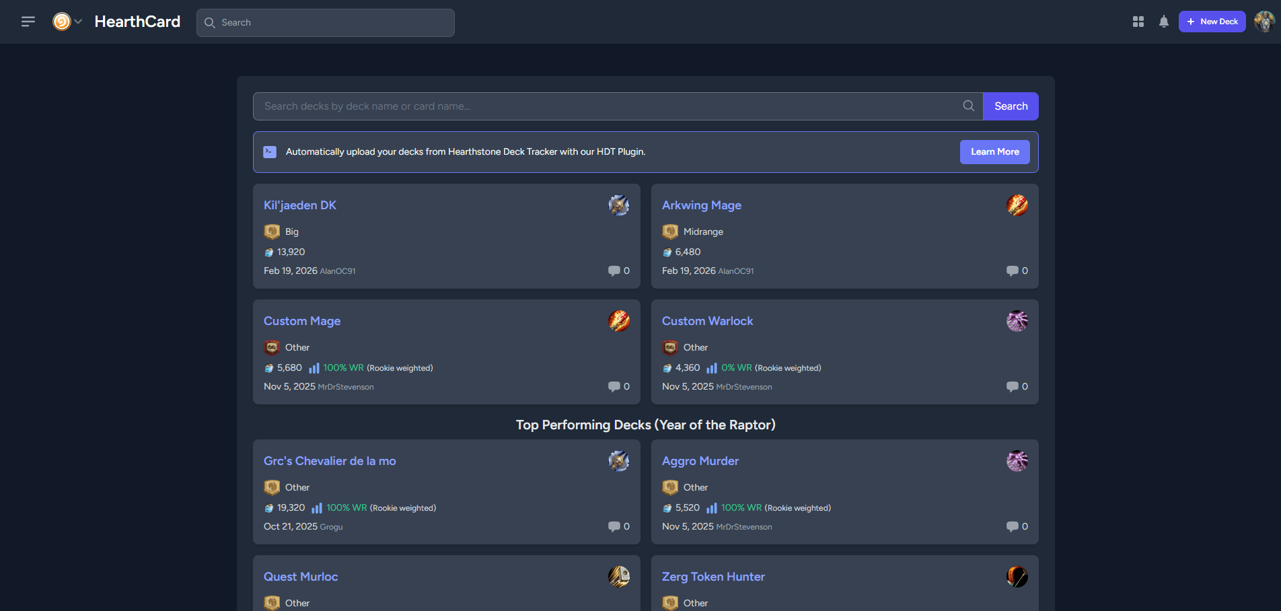The height and width of the screenshot is (611, 1281).
Task: Open the Aggro Murder deck
Action: point(700,461)
